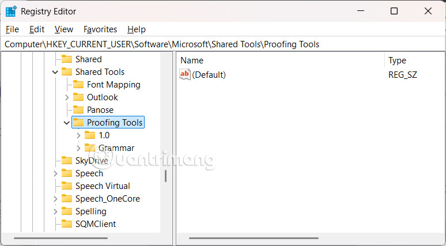Select the Shared key label
The height and width of the screenshot is (246, 446).
89,59
